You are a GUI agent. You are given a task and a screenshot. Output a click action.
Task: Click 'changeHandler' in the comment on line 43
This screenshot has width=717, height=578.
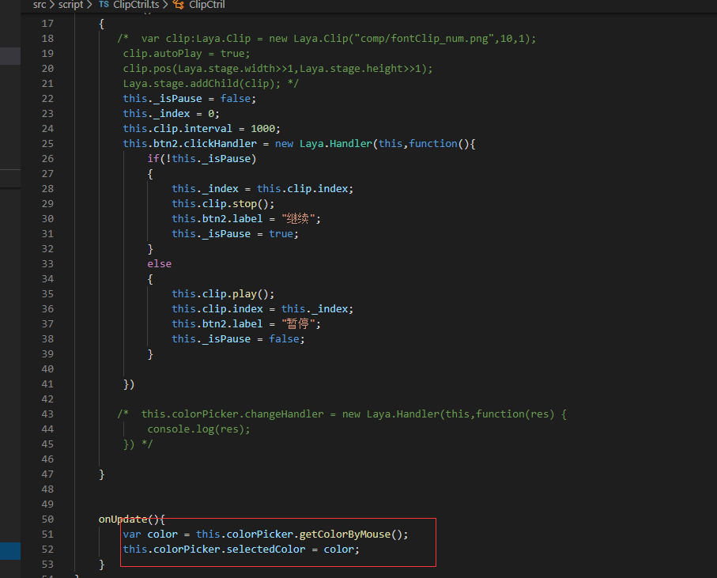point(284,414)
